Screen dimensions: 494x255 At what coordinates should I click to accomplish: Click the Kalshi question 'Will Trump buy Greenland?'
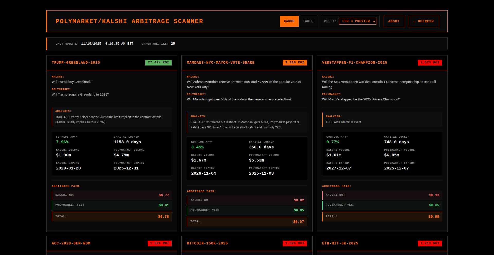point(71,82)
